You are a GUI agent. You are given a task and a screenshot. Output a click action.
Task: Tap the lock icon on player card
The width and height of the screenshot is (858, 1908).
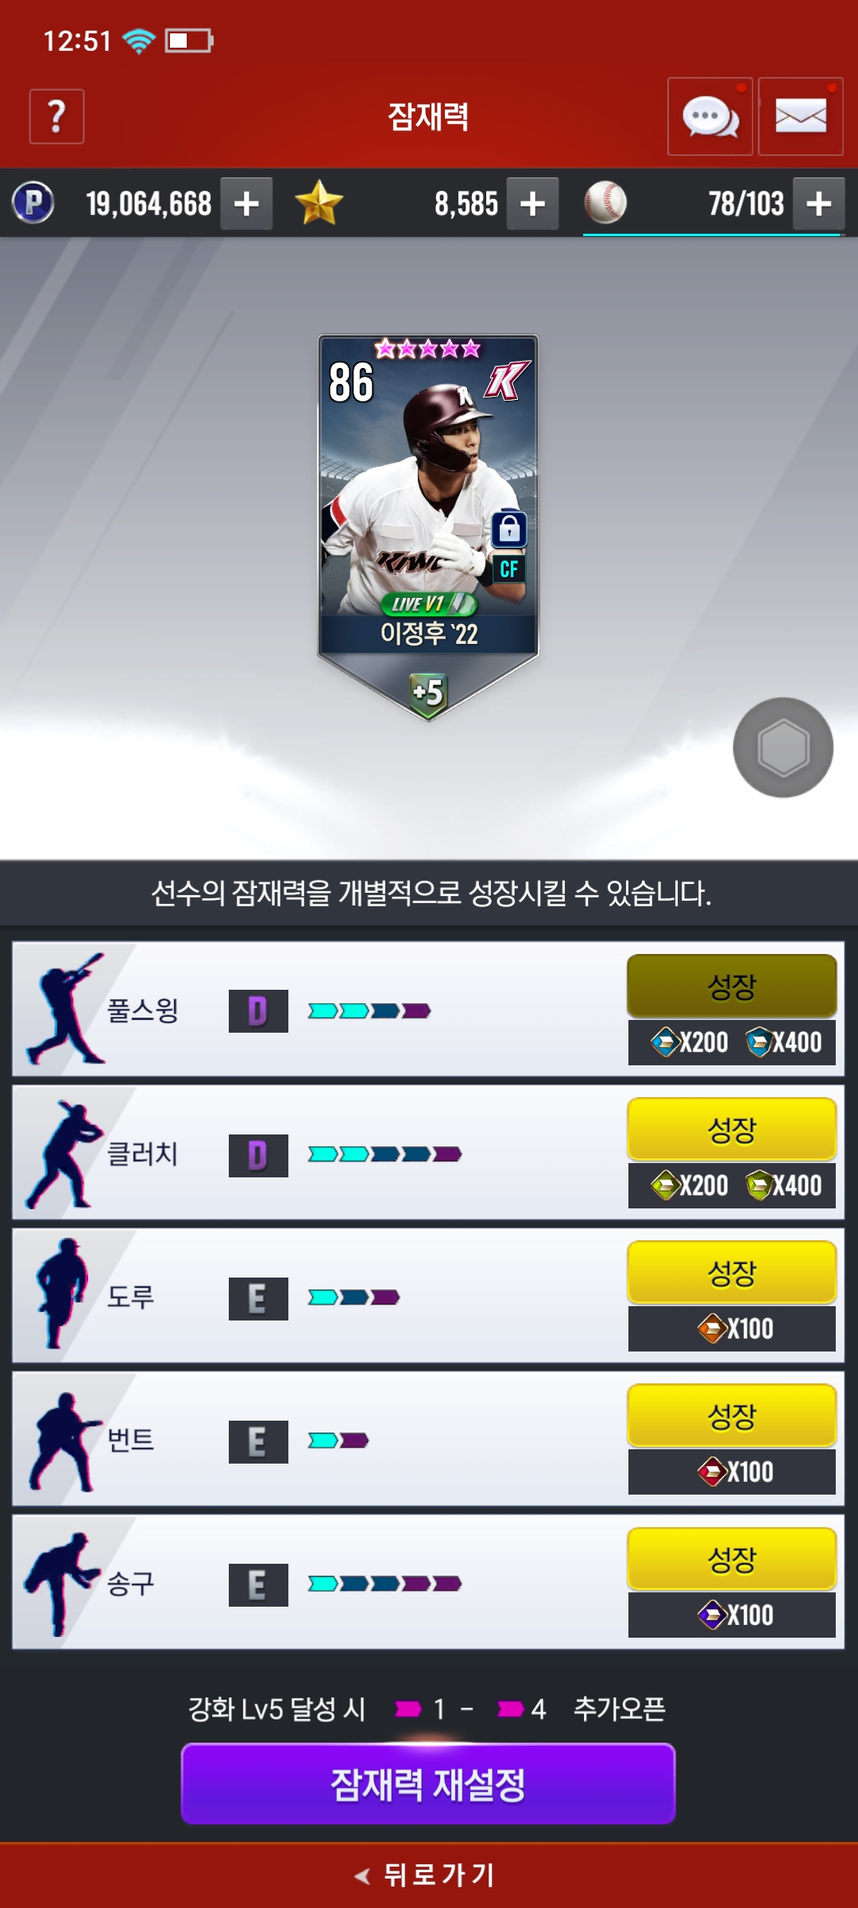click(x=509, y=529)
